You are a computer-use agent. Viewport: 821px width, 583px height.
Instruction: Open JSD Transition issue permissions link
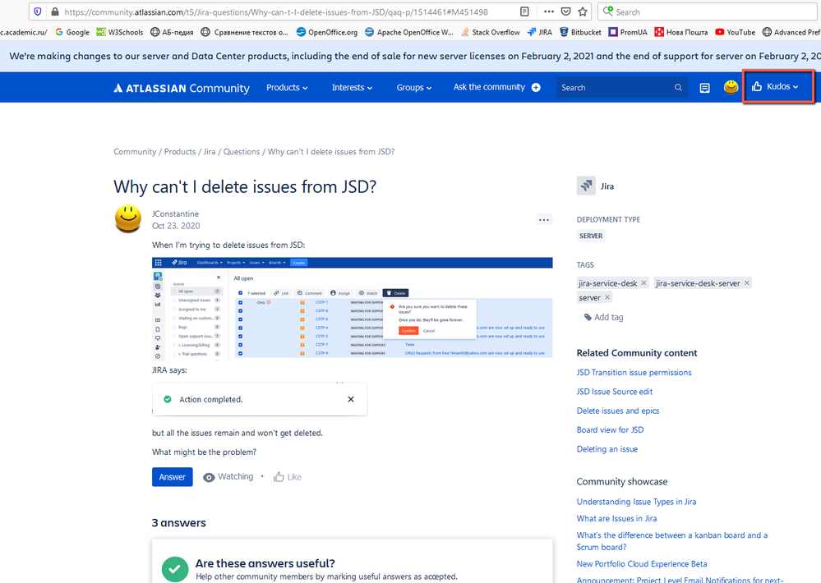tap(634, 373)
